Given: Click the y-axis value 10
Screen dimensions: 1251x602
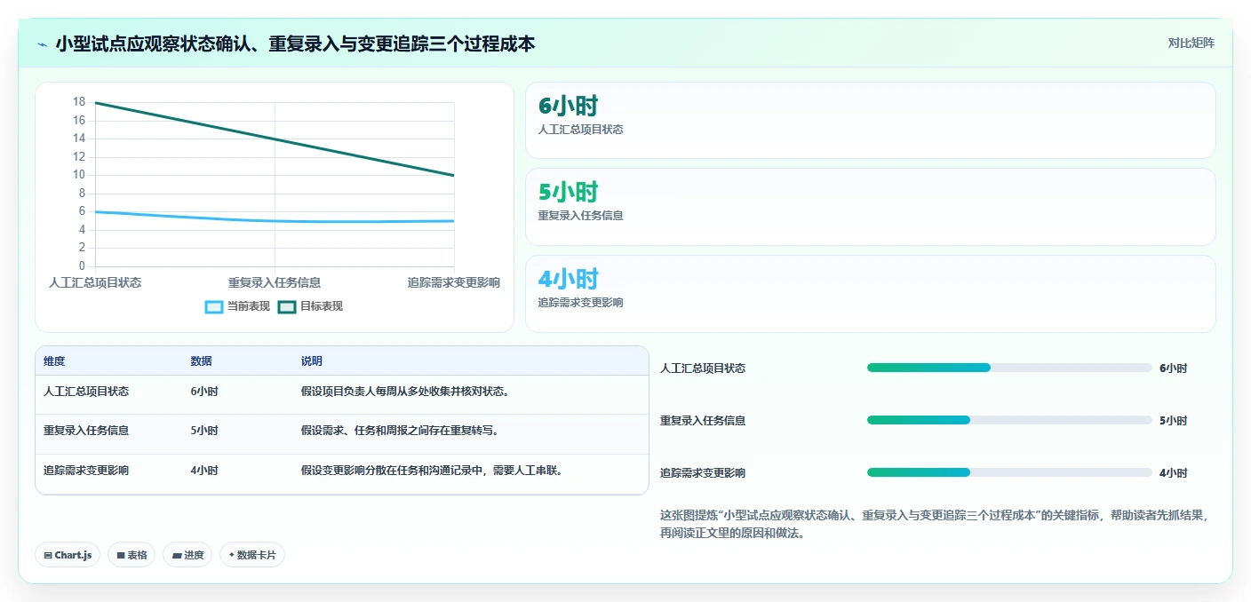Looking at the screenshot, I should [x=79, y=175].
